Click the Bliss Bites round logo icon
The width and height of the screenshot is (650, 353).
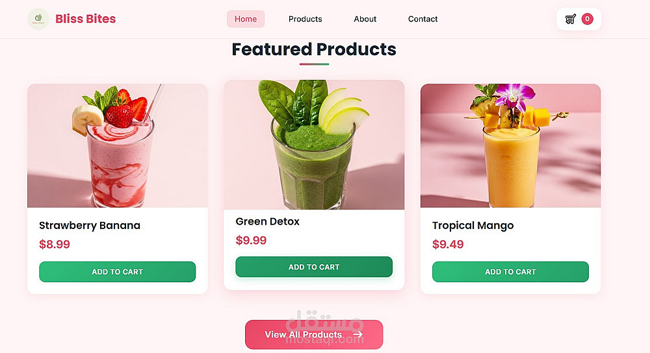[x=38, y=19]
